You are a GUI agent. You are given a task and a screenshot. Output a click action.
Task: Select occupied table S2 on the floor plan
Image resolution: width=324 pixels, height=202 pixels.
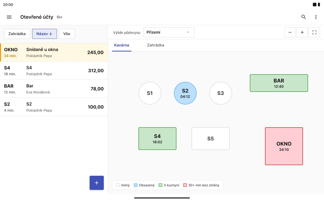point(185,93)
